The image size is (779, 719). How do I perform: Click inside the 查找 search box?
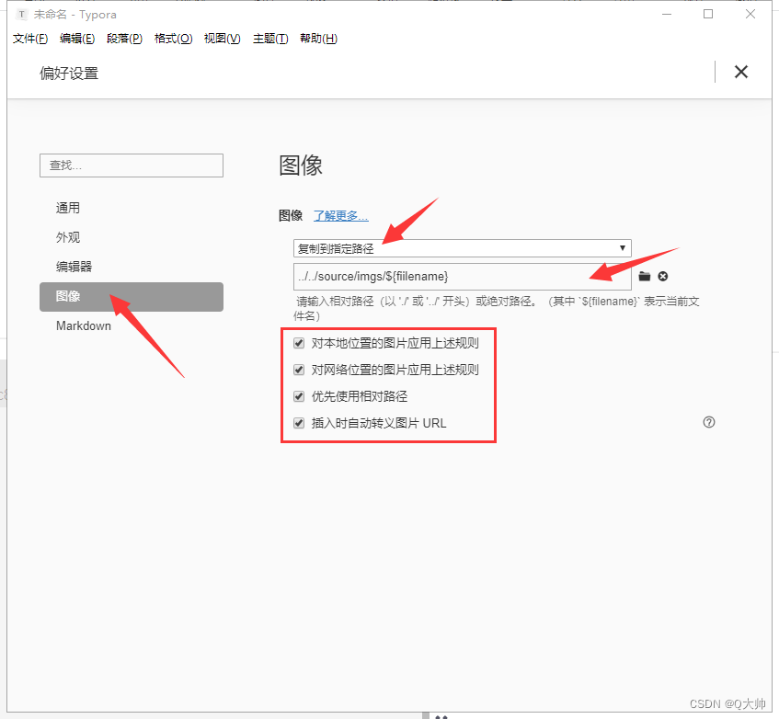pos(131,165)
